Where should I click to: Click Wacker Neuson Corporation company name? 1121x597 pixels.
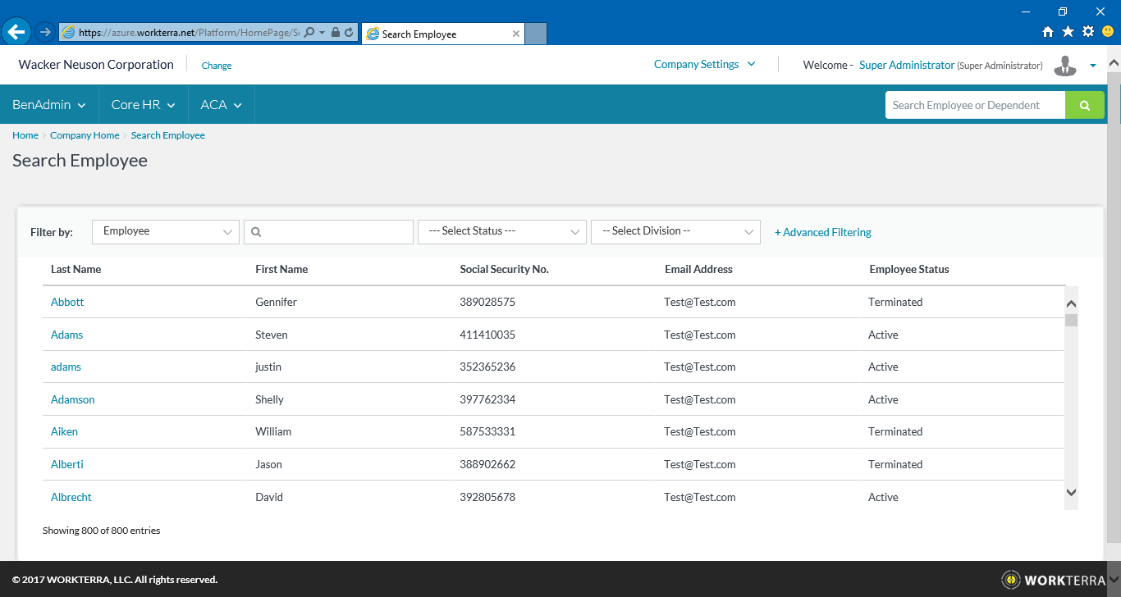pos(96,64)
